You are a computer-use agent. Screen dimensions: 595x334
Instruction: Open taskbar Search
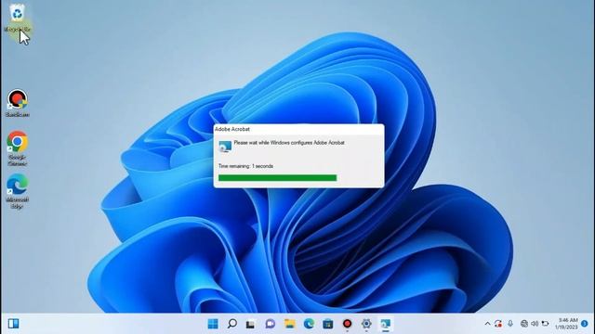(x=231, y=324)
